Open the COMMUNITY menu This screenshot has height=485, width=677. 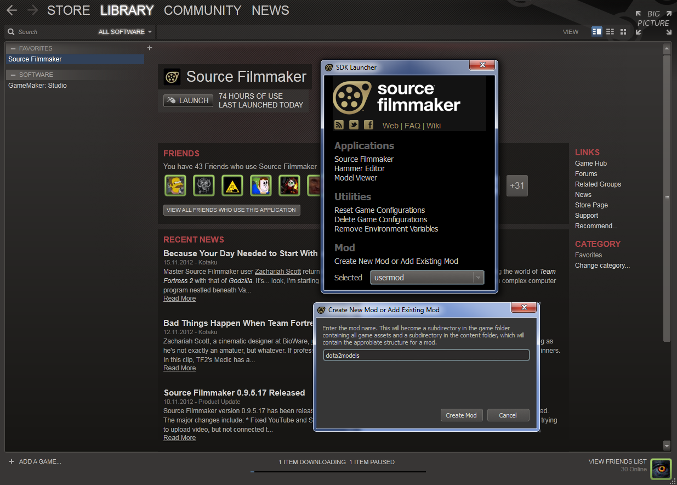202,10
